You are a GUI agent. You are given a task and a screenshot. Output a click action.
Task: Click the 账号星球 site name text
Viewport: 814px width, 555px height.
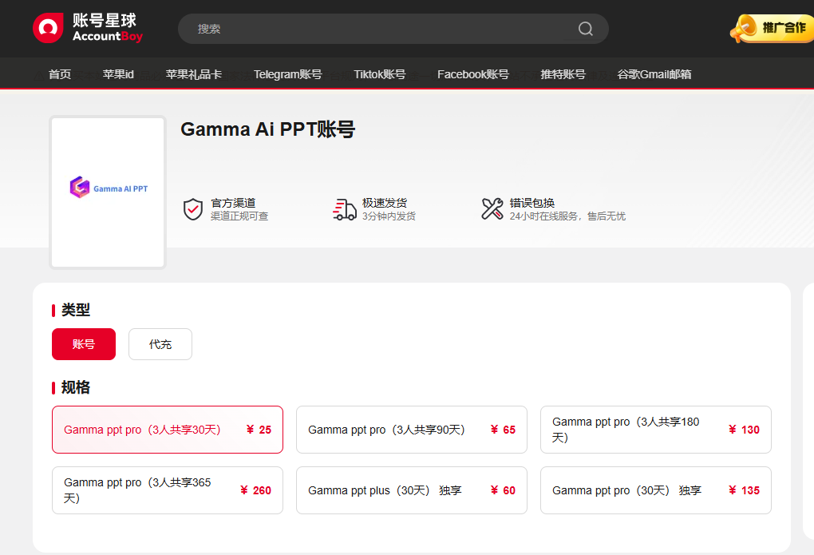pyautogui.click(x=105, y=20)
